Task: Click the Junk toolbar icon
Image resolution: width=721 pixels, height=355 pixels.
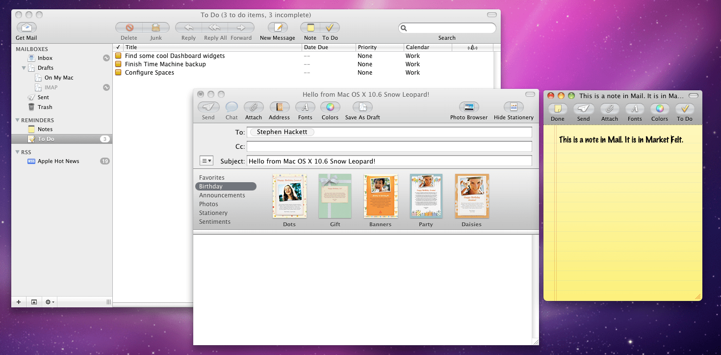Action: tap(156, 28)
